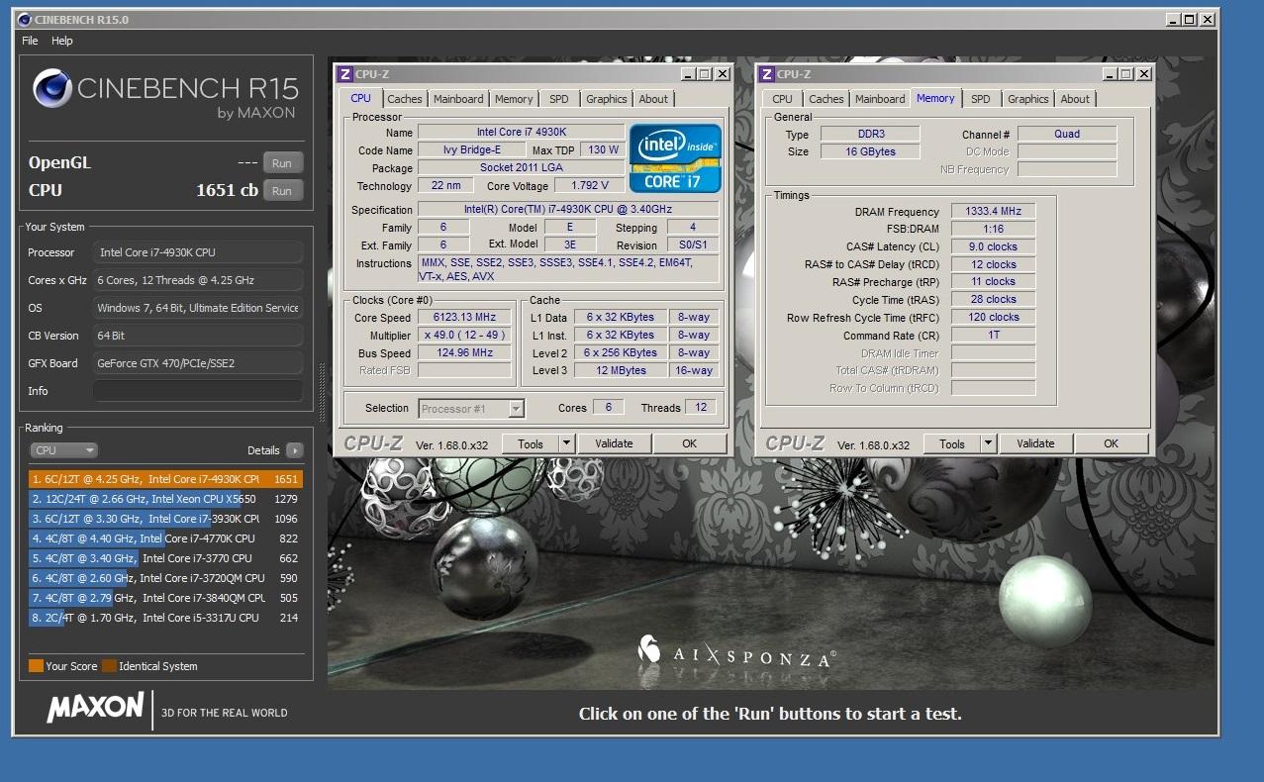Switch to SPD tab in right CPU-Z window

(981, 99)
